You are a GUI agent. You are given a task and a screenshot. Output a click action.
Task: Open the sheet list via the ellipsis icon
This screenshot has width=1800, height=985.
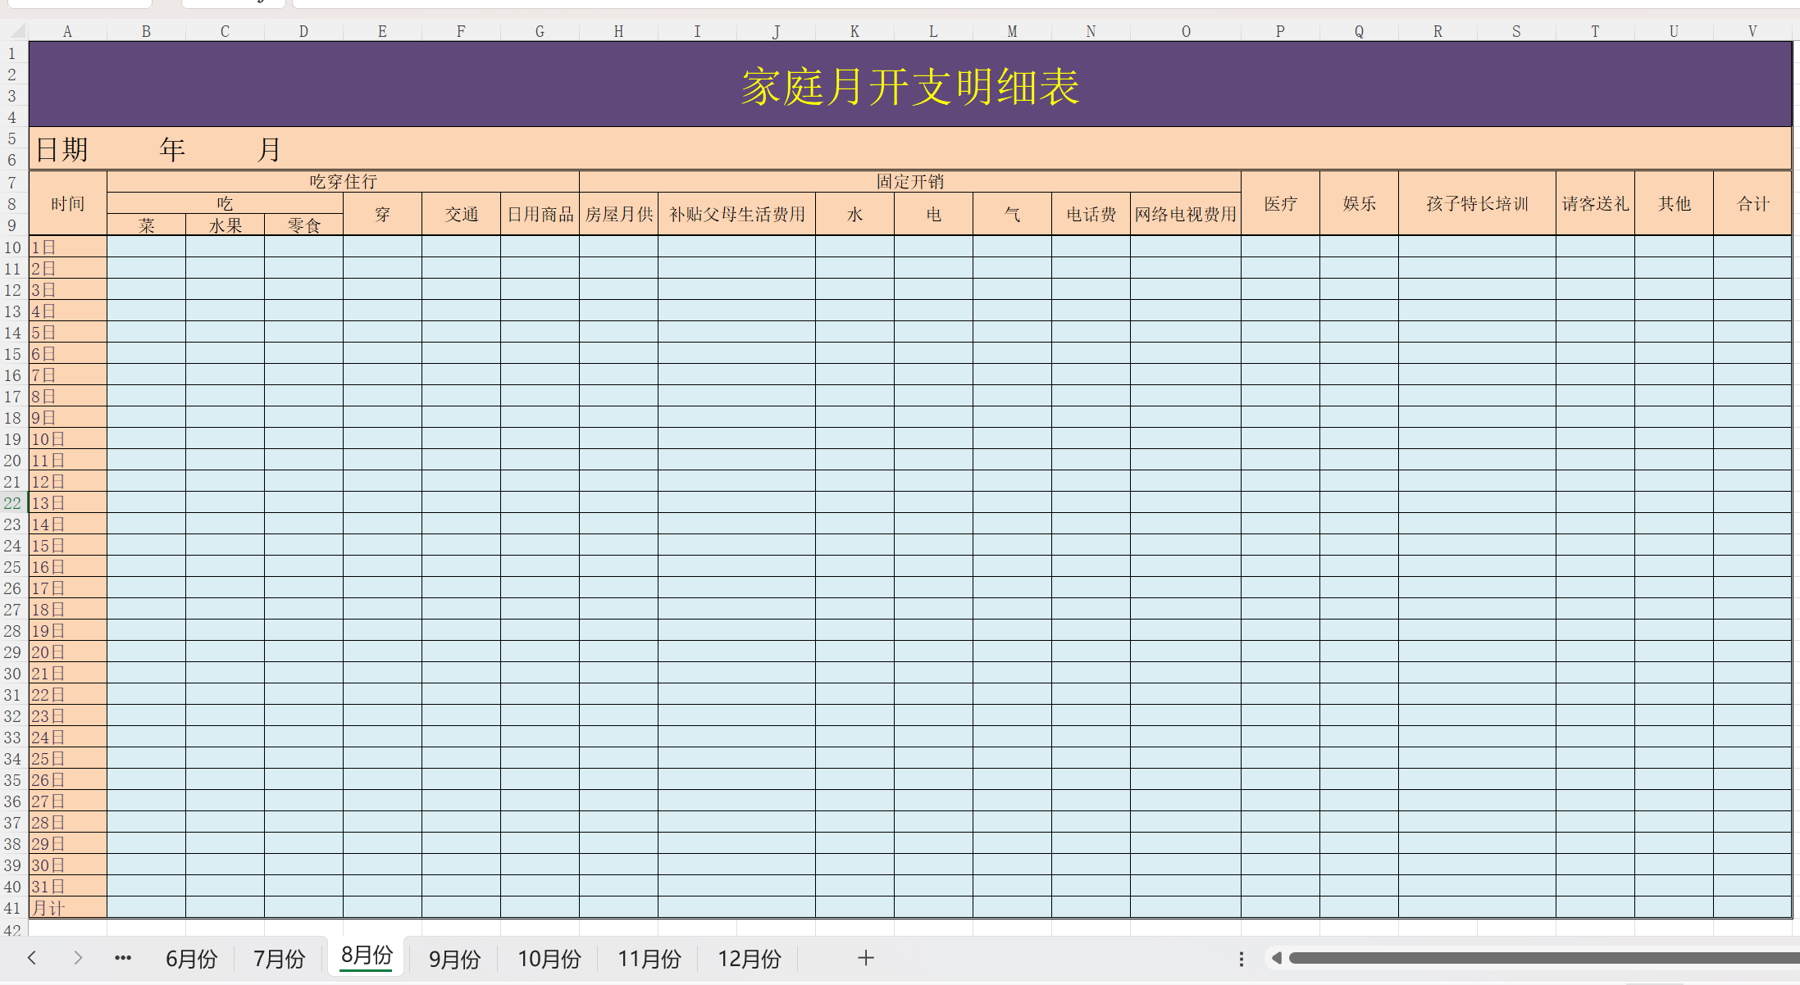[x=122, y=958]
